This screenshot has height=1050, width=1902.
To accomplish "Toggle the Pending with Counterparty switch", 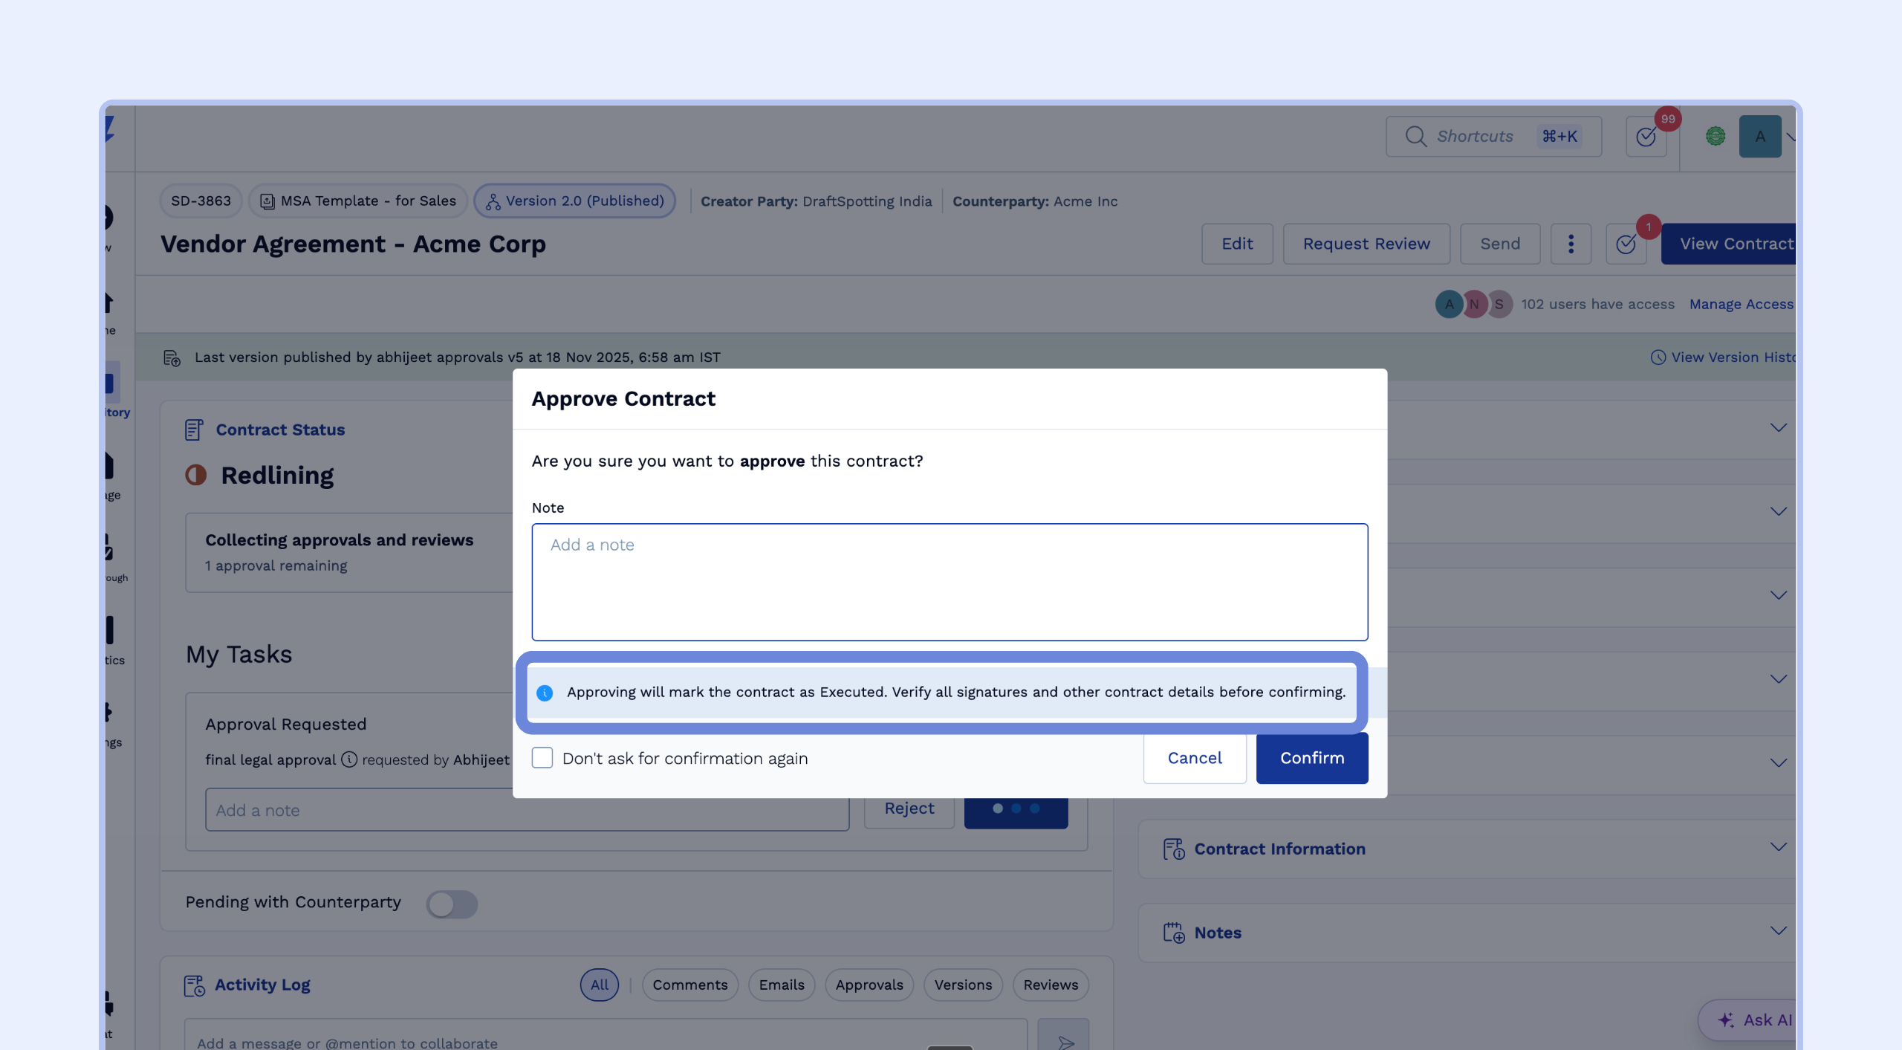I will pyautogui.click(x=452, y=904).
